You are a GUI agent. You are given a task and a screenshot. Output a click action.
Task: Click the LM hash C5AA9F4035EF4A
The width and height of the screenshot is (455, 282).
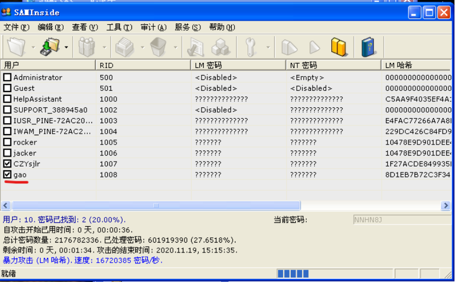tap(418, 99)
